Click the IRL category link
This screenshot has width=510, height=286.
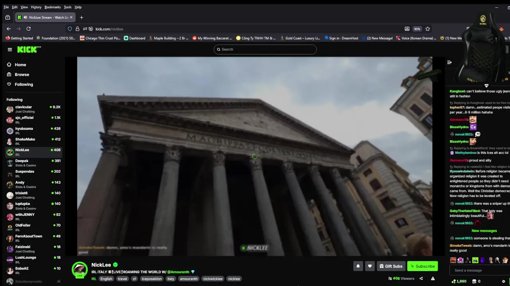pos(94,279)
